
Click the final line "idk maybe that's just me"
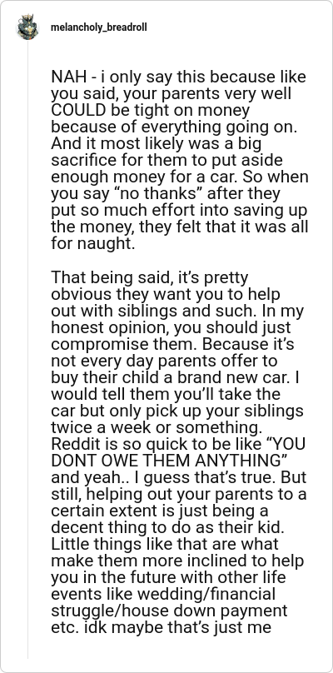(173, 627)
